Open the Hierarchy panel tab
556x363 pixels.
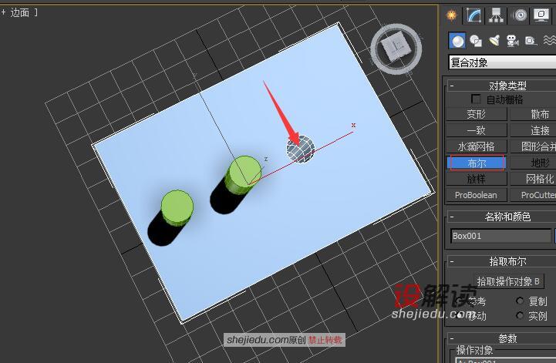tap(496, 15)
